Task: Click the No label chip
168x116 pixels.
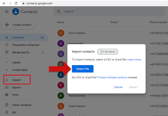Action: coord(108,51)
